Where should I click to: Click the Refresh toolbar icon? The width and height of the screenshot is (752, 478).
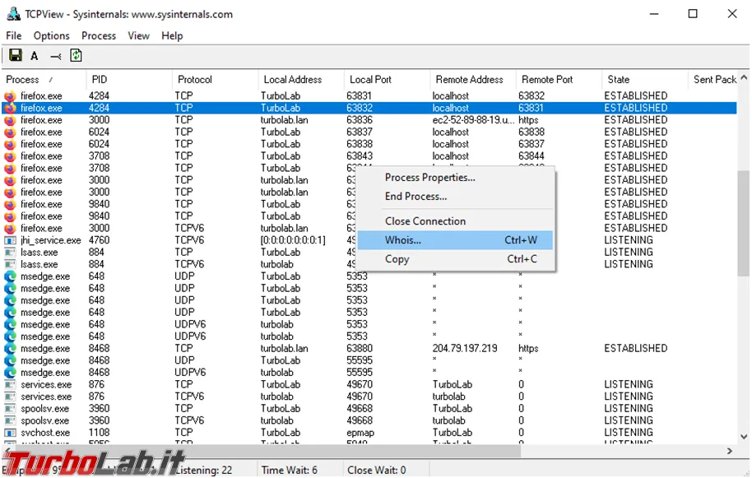click(x=76, y=56)
